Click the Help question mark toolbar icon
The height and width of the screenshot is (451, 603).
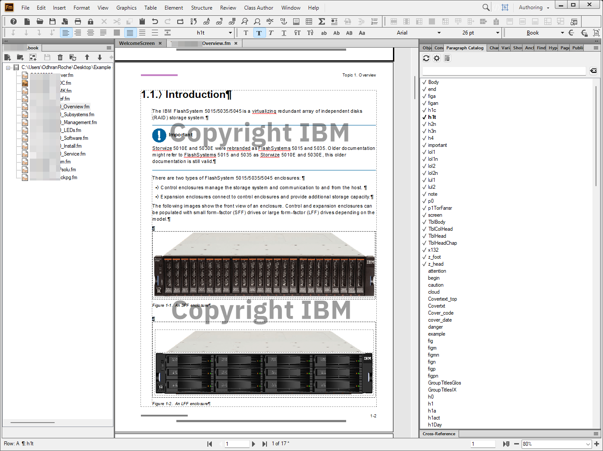tap(14, 21)
